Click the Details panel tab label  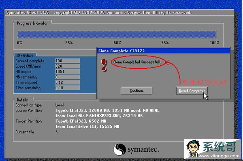pos(22,100)
